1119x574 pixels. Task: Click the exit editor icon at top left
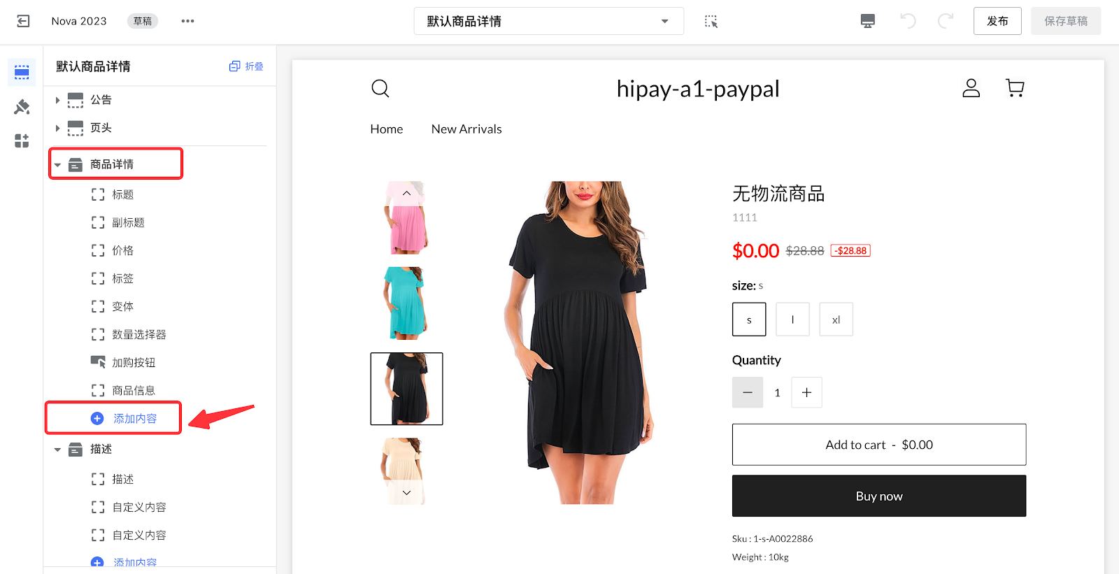[23, 21]
